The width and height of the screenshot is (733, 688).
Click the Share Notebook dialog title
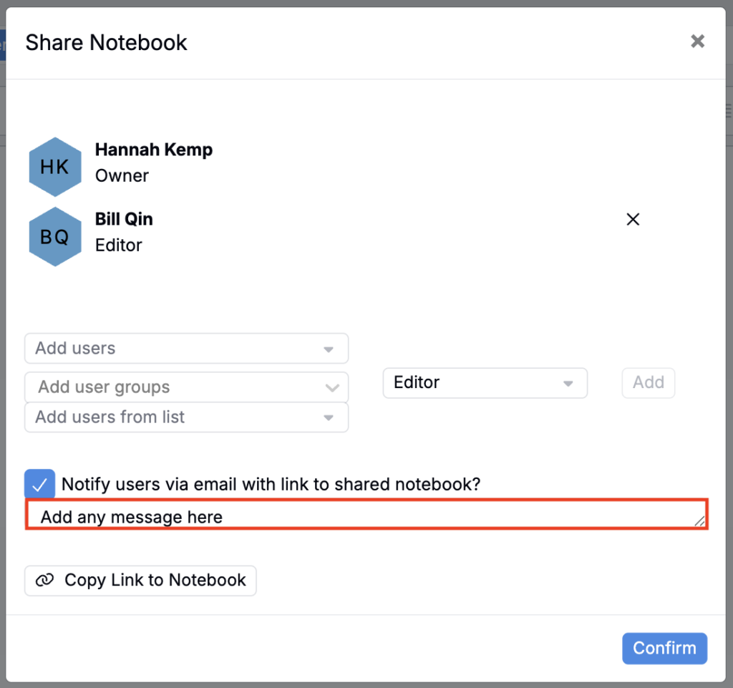pos(107,43)
